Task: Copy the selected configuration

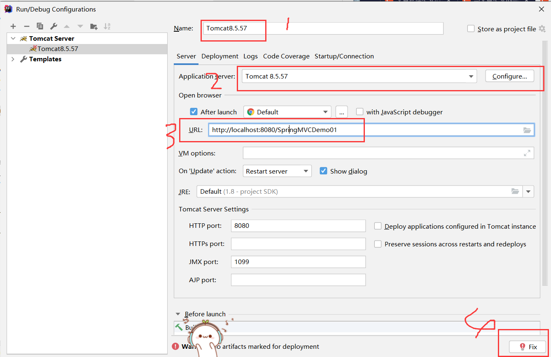Action: (40, 26)
